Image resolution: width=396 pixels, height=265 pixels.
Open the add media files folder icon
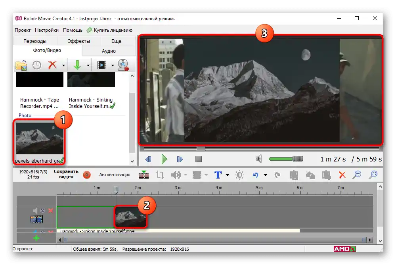(21, 65)
